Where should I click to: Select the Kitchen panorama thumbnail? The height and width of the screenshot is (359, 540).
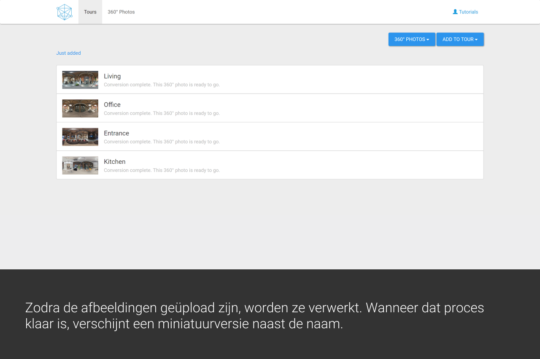(80, 165)
